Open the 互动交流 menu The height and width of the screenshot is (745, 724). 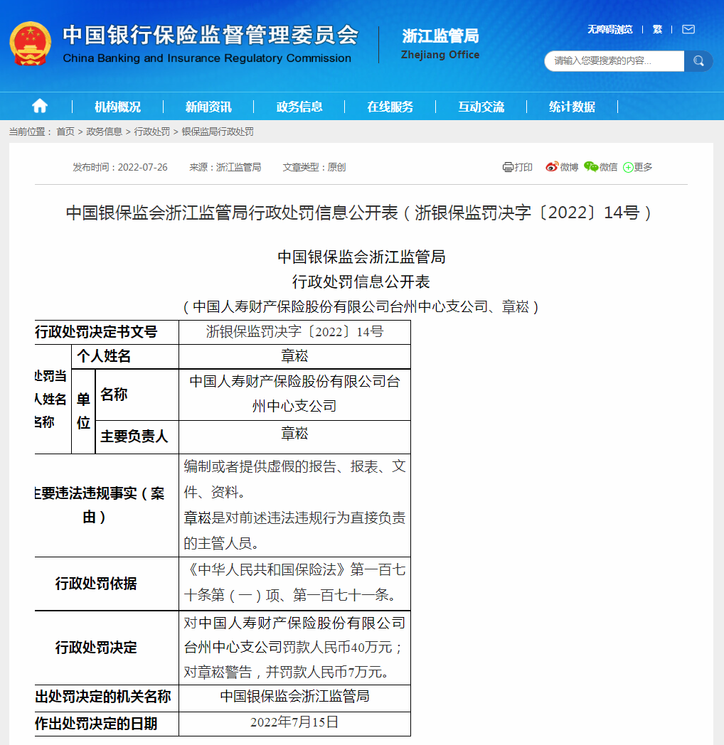tap(481, 107)
